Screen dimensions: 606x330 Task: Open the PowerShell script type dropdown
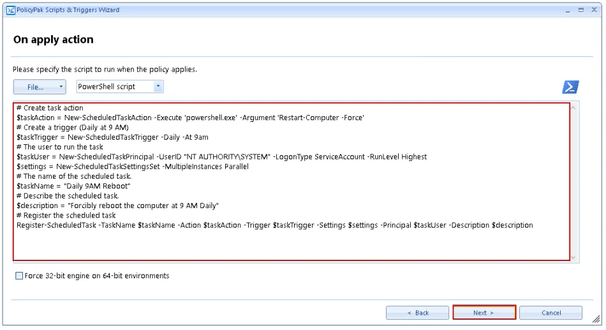click(x=158, y=87)
